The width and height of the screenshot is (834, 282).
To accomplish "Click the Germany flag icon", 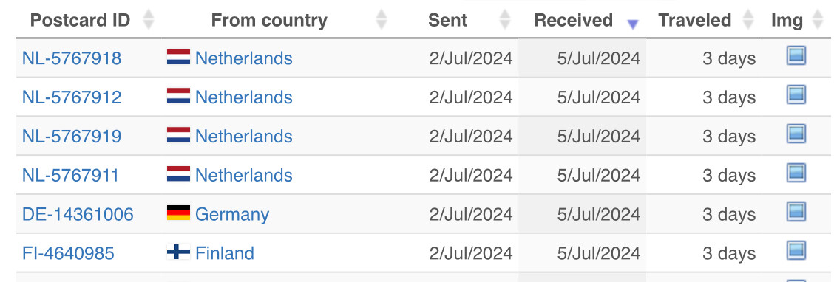I will [178, 213].
